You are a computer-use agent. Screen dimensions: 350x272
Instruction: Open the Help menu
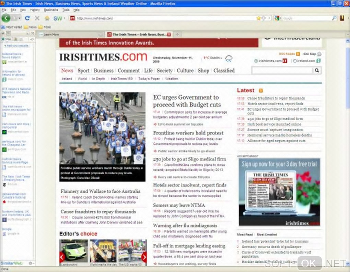pyautogui.click(x=76, y=10)
